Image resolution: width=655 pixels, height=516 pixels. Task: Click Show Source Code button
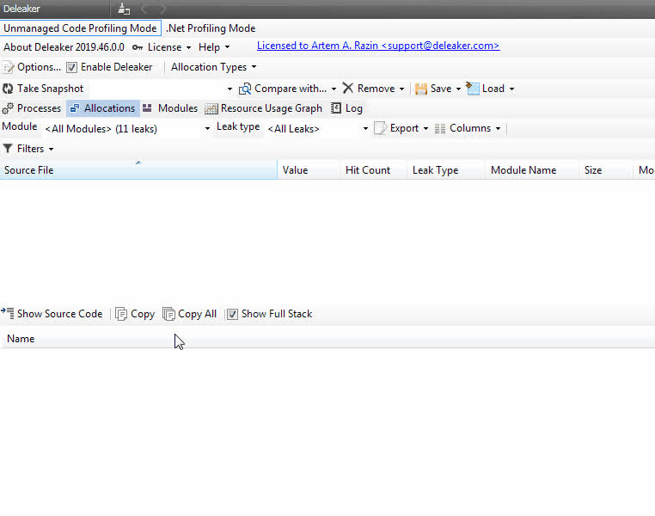52,314
